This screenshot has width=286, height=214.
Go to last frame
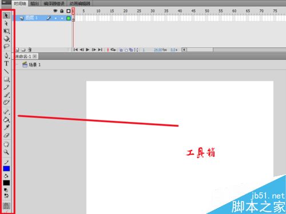[100, 50]
